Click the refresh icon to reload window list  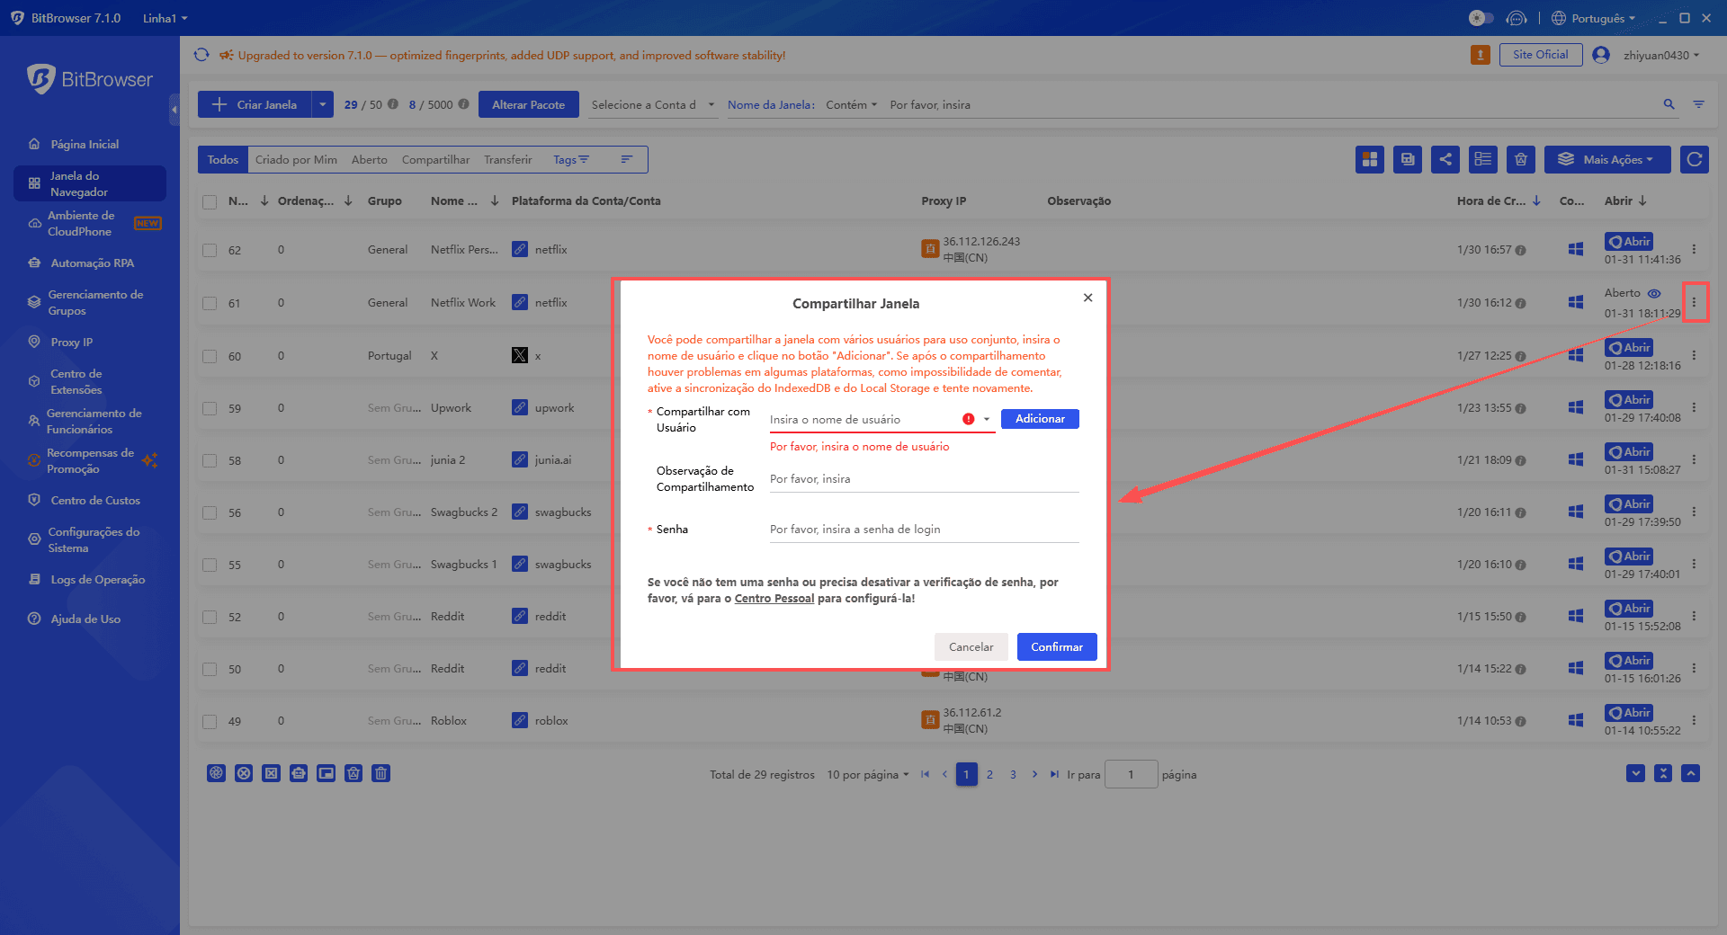(1695, 159)
